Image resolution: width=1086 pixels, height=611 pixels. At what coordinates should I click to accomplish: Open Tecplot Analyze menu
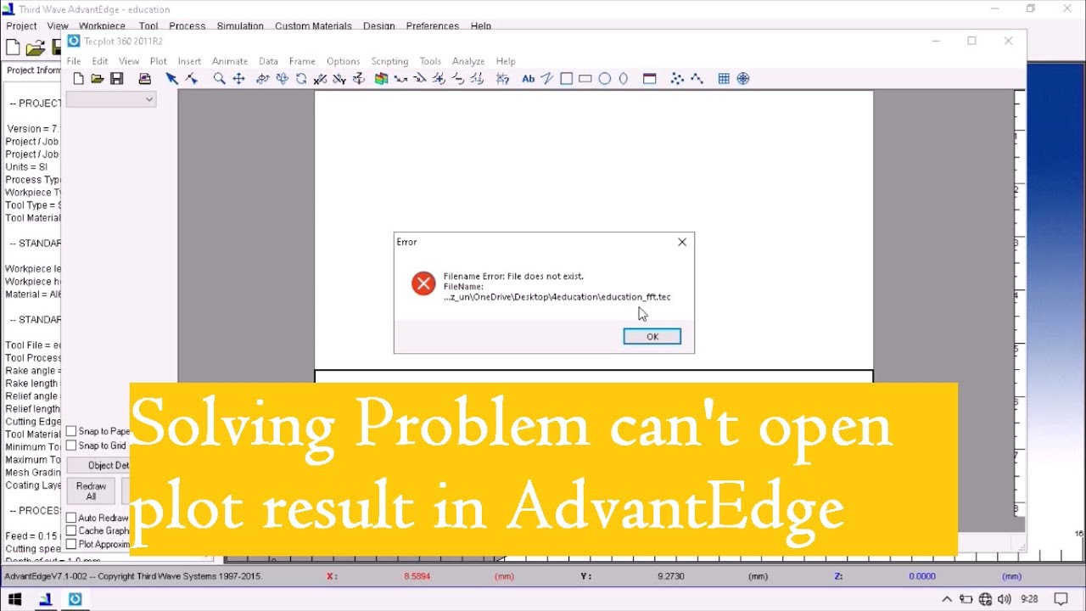point(468,61)
